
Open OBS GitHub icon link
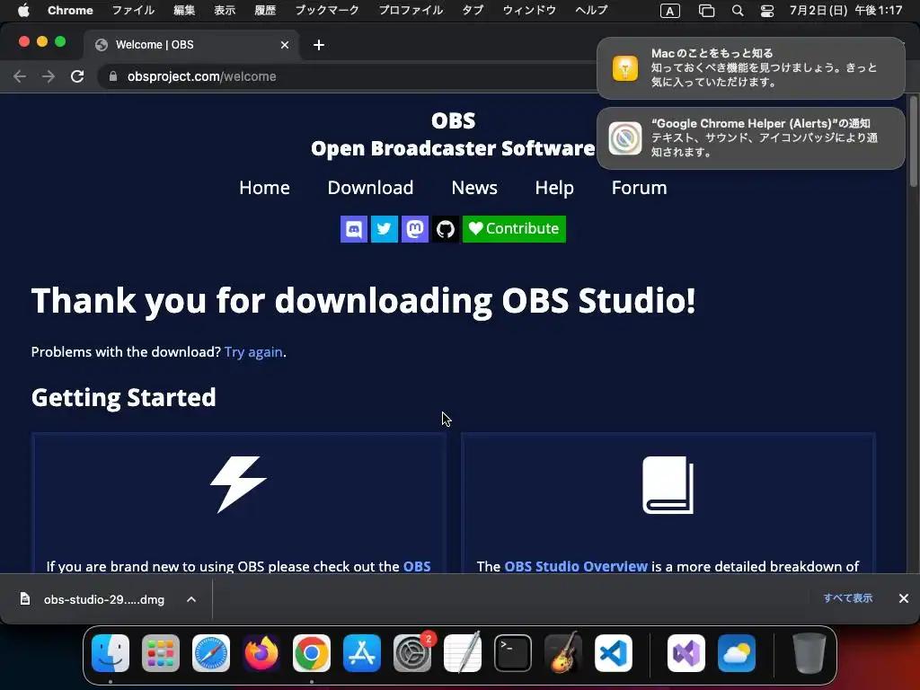click(x=446, y=229)
